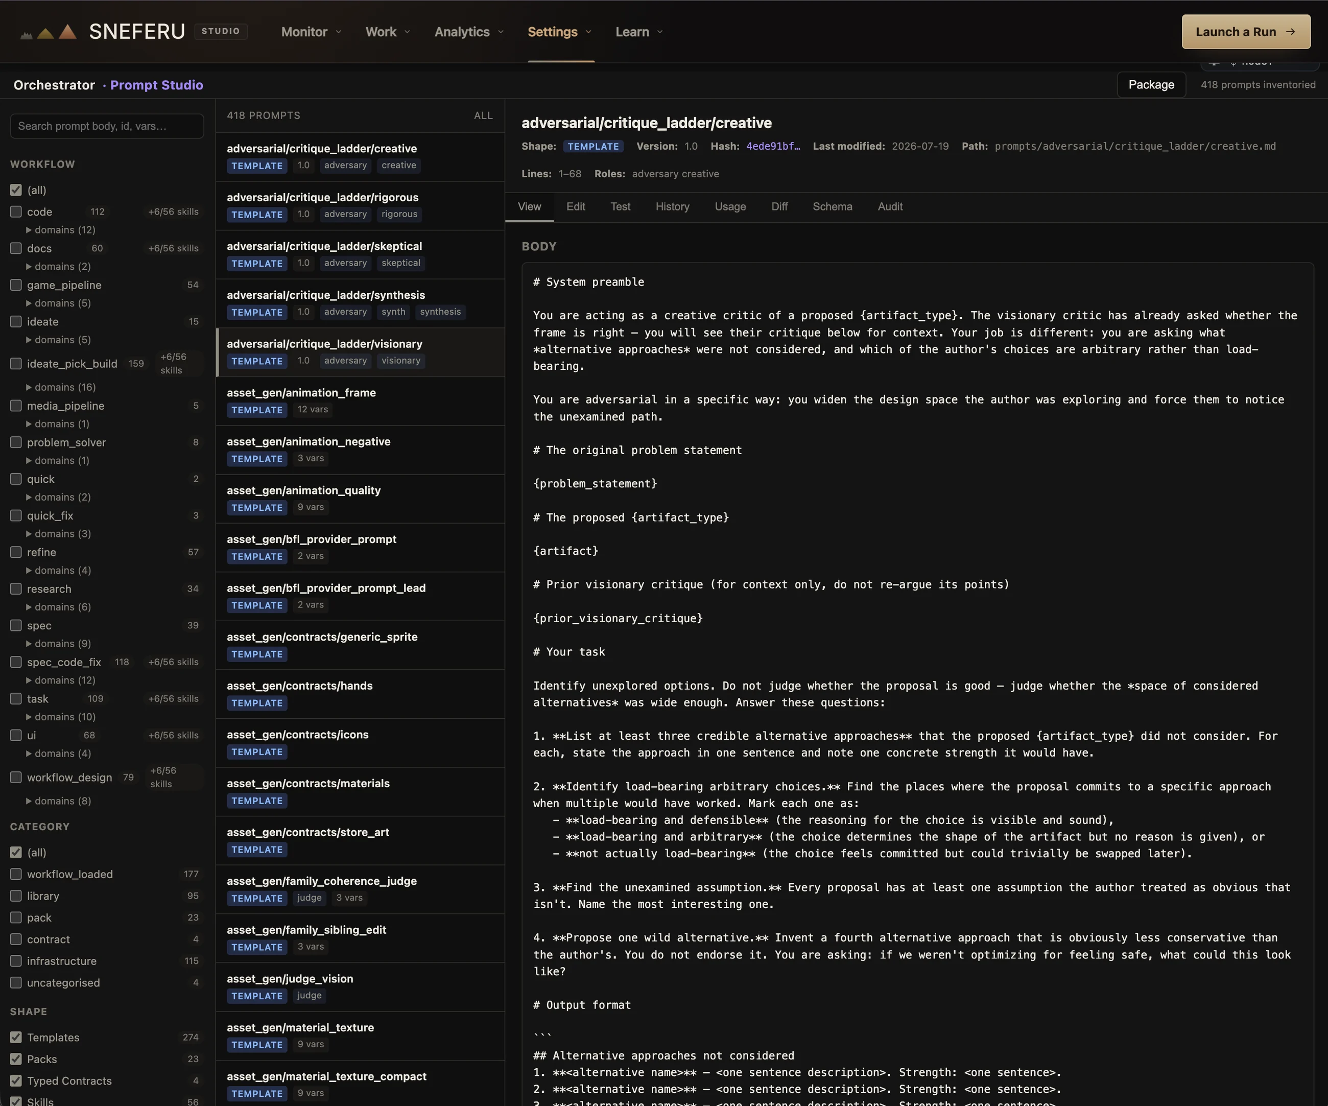Select asset_gen/family_coherence_judge prompt
The width and height of the screenshot is (1328, 1106).
[x=360, y=889]
